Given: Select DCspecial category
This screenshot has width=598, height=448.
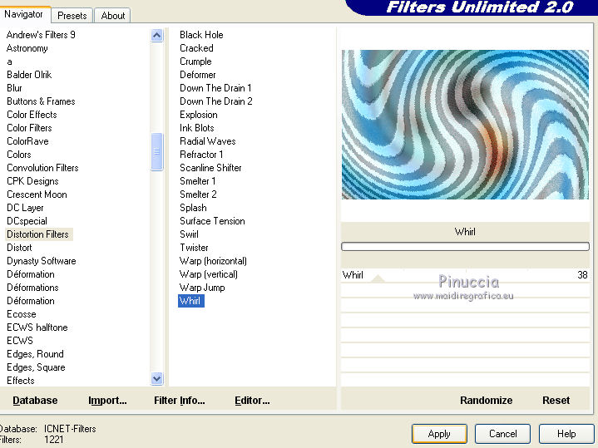Looking at the screenshot, I should tap(27, 221).
